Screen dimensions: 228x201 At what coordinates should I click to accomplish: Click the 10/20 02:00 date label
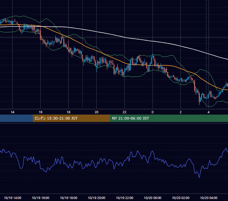[x=181, y=198]
